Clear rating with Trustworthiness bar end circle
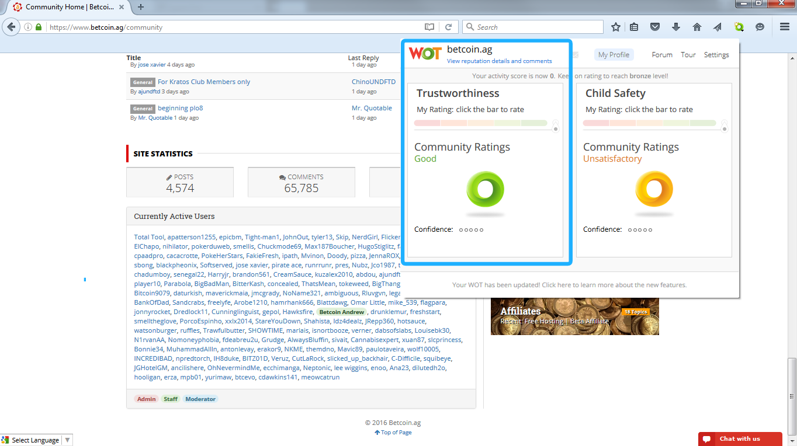This screenshot has width=797, height=446. coord(555,129)
